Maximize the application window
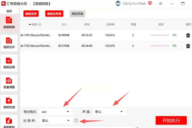This screenshot has height=128, width=192. 183,3
